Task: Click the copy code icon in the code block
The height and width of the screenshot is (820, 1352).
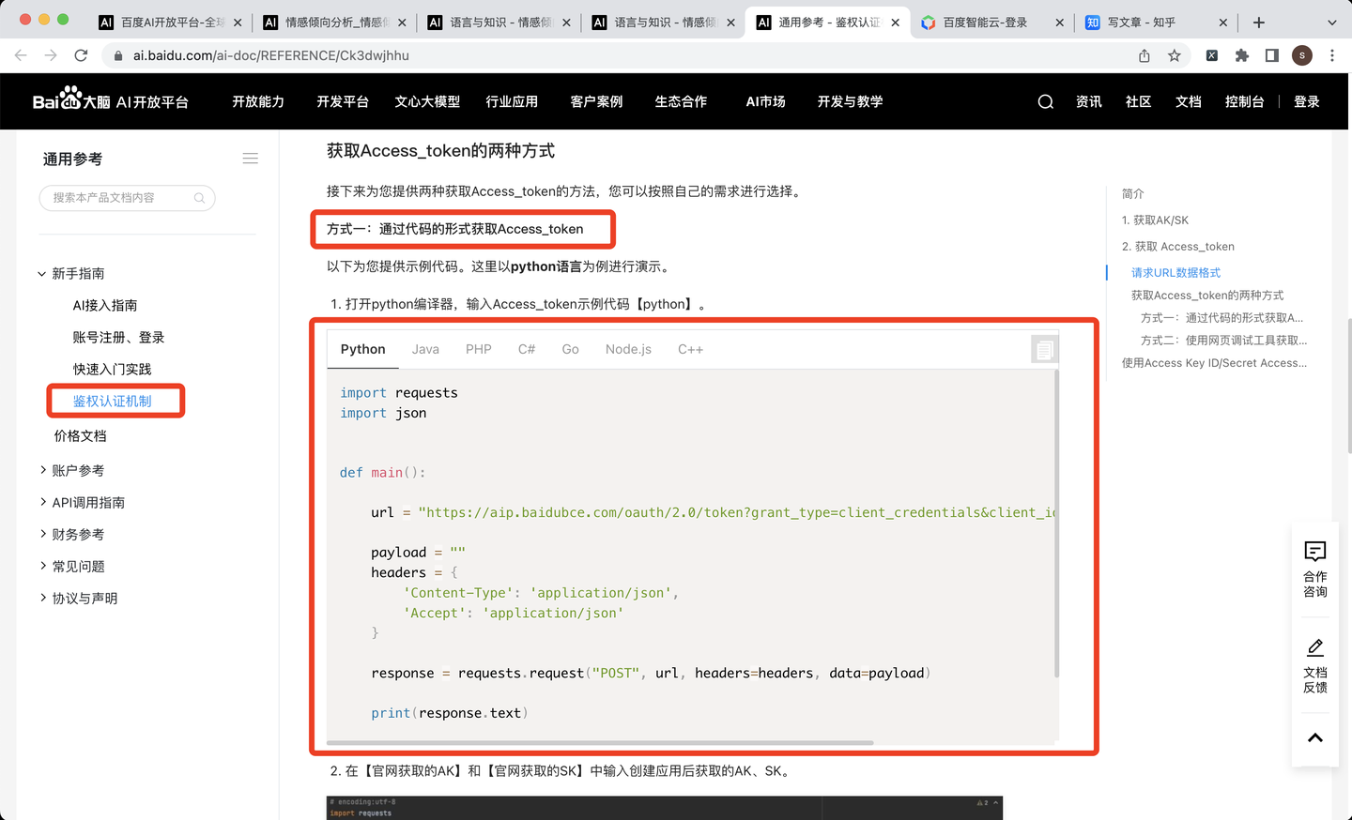Action: [1043, 347]
